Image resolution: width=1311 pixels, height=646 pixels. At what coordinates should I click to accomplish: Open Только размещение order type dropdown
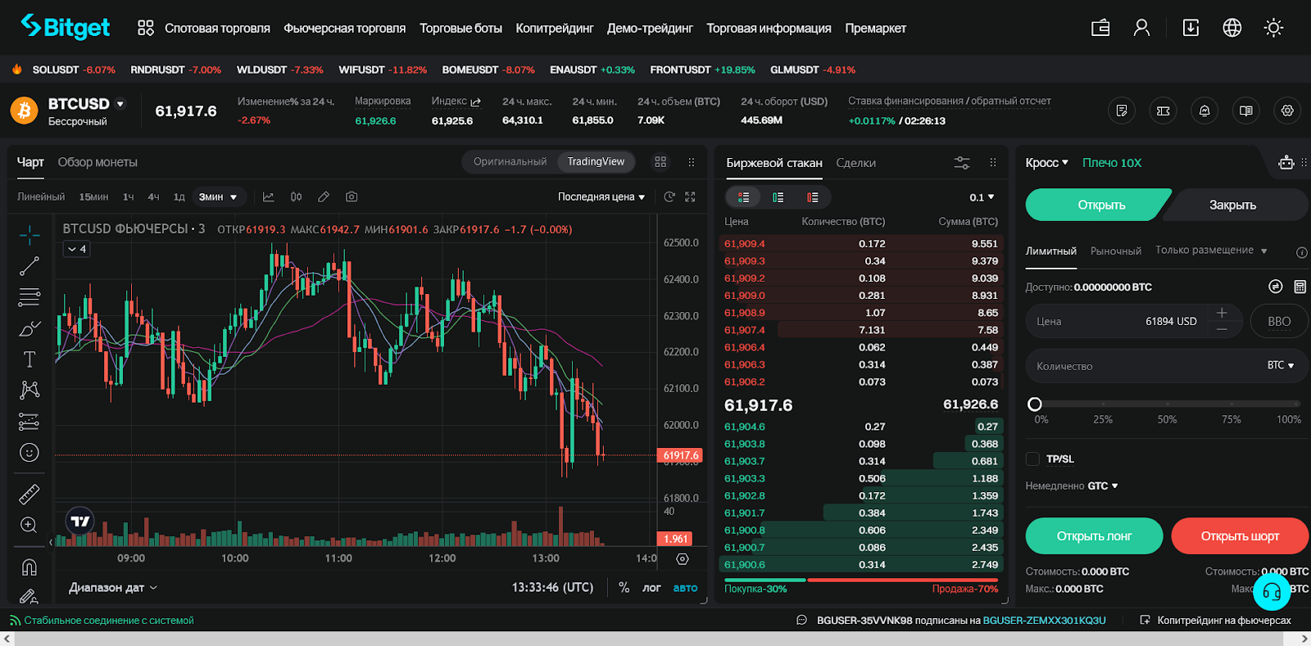tap(1211, 250)
